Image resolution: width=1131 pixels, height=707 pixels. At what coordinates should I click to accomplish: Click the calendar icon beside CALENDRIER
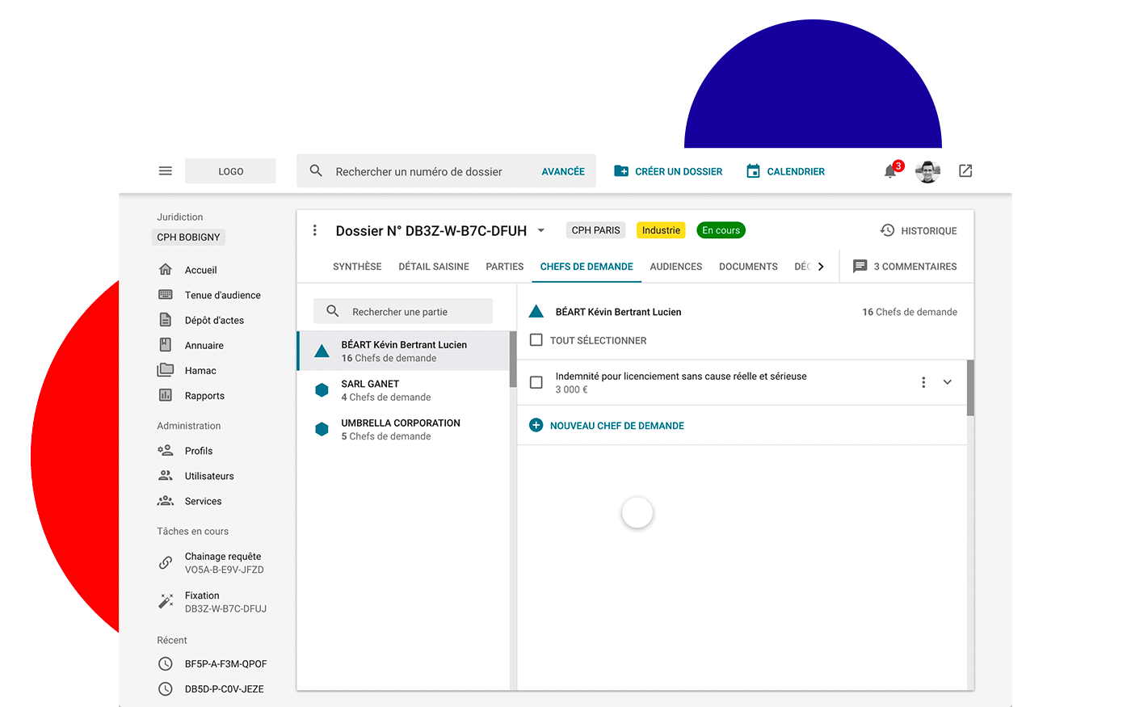(753, 171)
